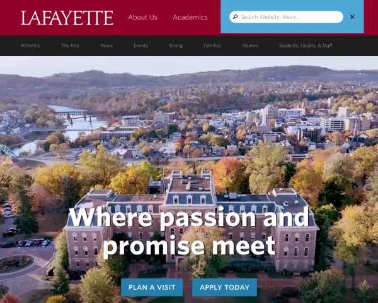Open the Events page
This screenshot has height=303, width=378.
[140, 45]
